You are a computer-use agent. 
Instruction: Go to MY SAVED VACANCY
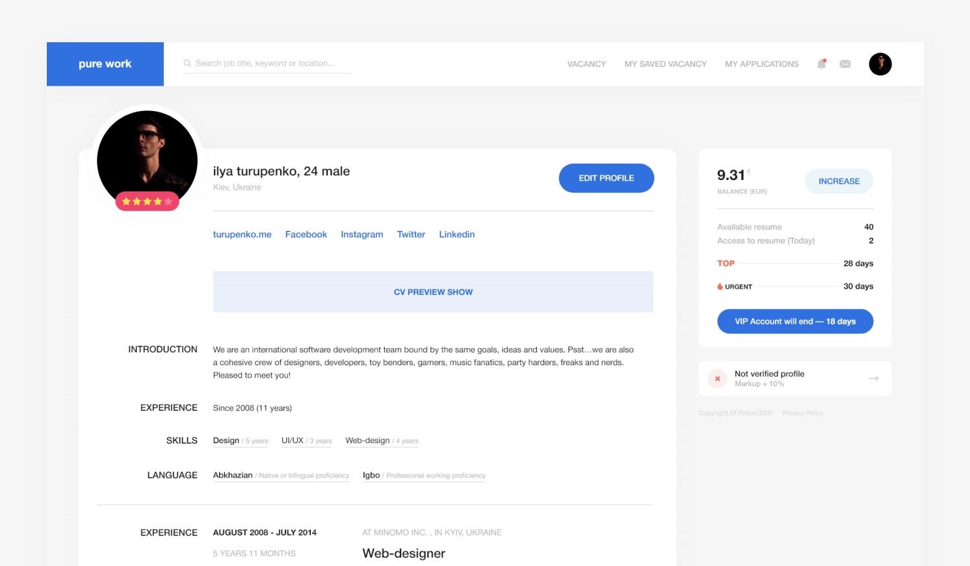point(665,64)
